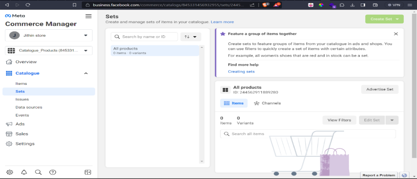This screenshot has width=417, height=179.
Task: Open the notifications bell
Action: [24, 172]
